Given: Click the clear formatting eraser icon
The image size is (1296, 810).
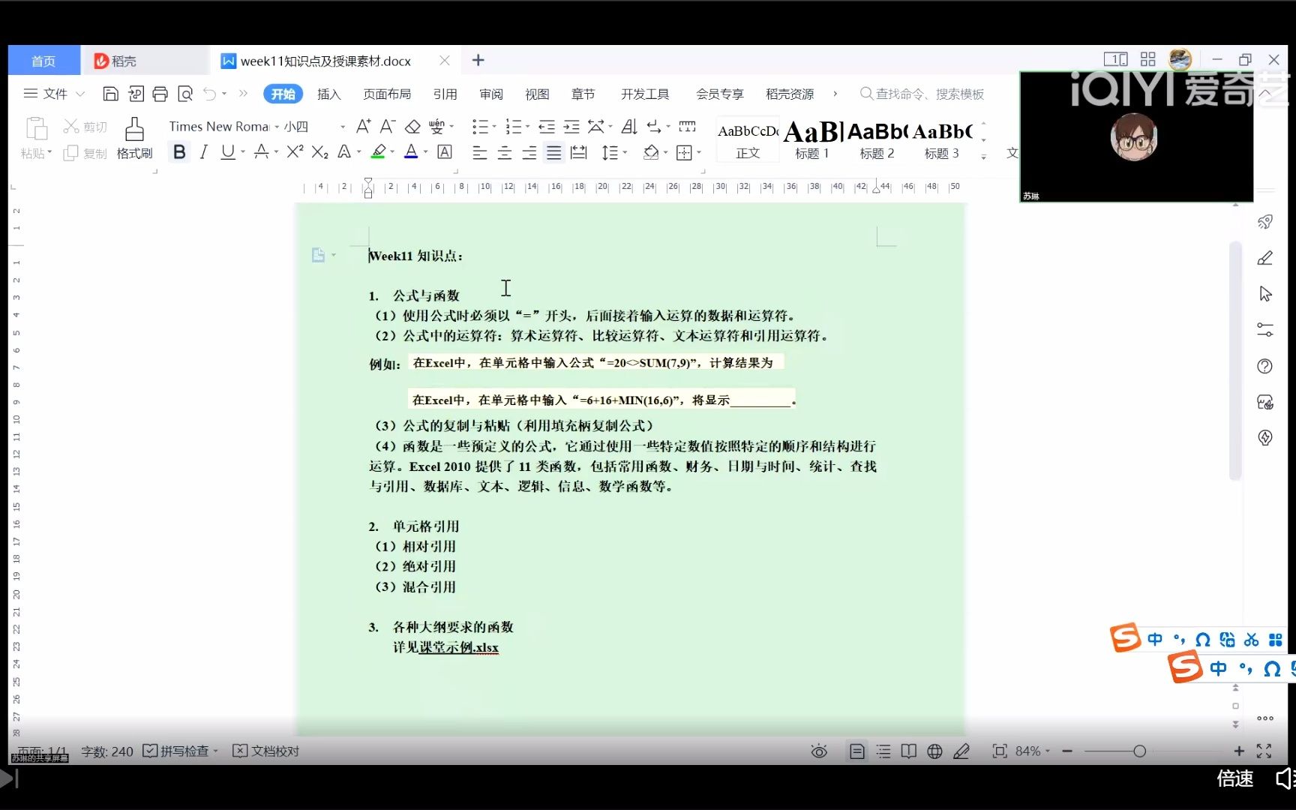Looking at the screenshot, I should tap(412, 126).
